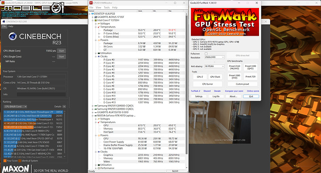The image size is (321, 173).
Task: Open the Tools menu in HWMonitor
Action: coord(107,8)
